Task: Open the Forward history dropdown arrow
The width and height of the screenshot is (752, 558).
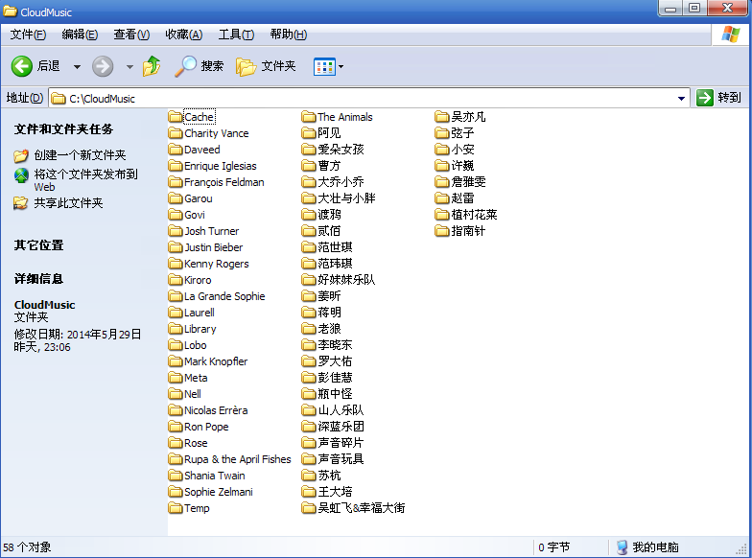Action: click(x=129, y=67)
